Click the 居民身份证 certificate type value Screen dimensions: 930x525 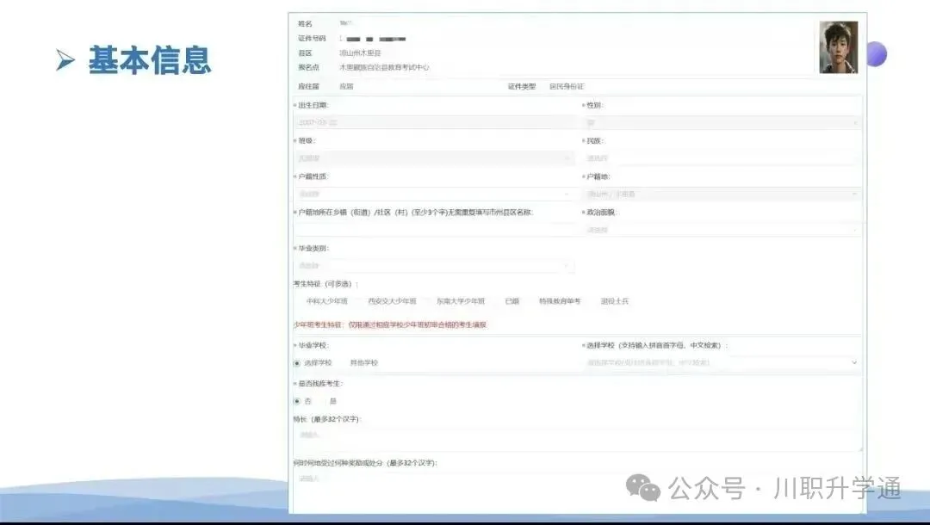coord(567,87)
